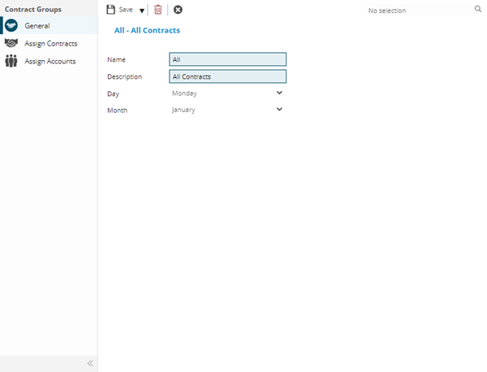Expand the Day dropdown chevron
487x372 pixels.
[279, 93]
